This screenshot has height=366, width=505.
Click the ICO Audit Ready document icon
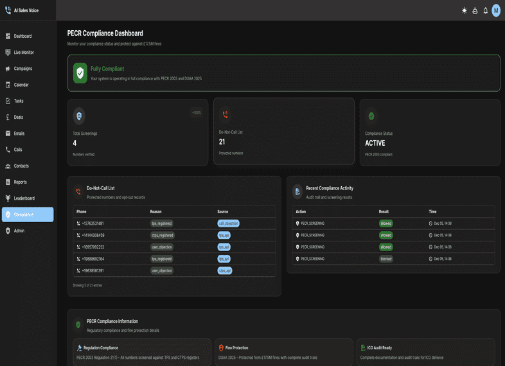[363, 347]
